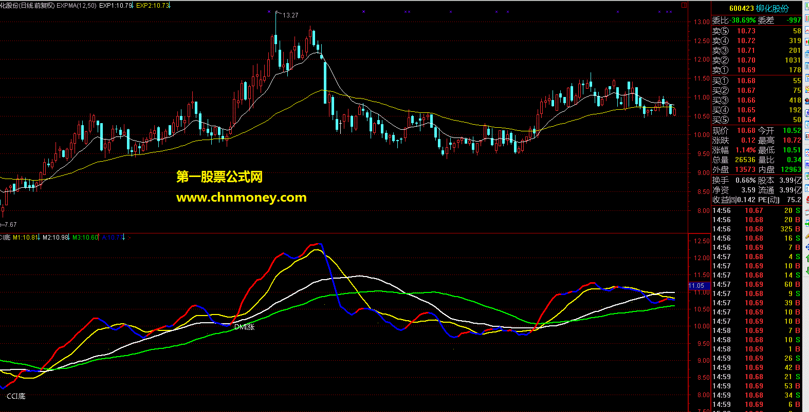Select the trade row with 53 B
Viewport: 809px width, 412px height.
click(757, 386)
